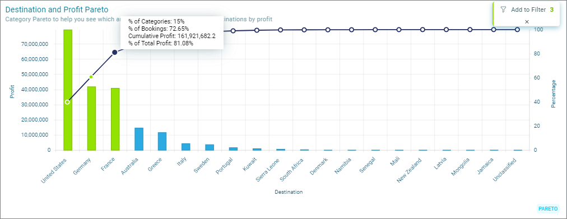Click the filled cumulative point above France

(x=115, y=53)
